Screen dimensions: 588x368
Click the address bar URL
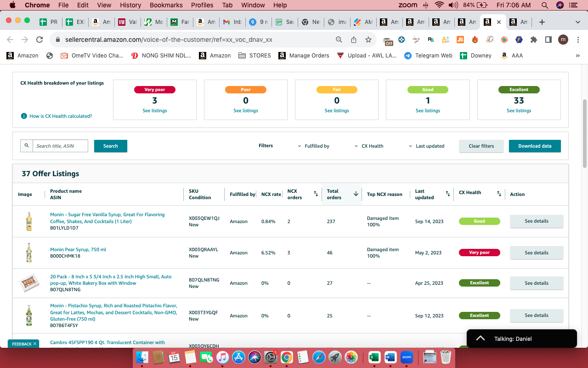point(169,40)
